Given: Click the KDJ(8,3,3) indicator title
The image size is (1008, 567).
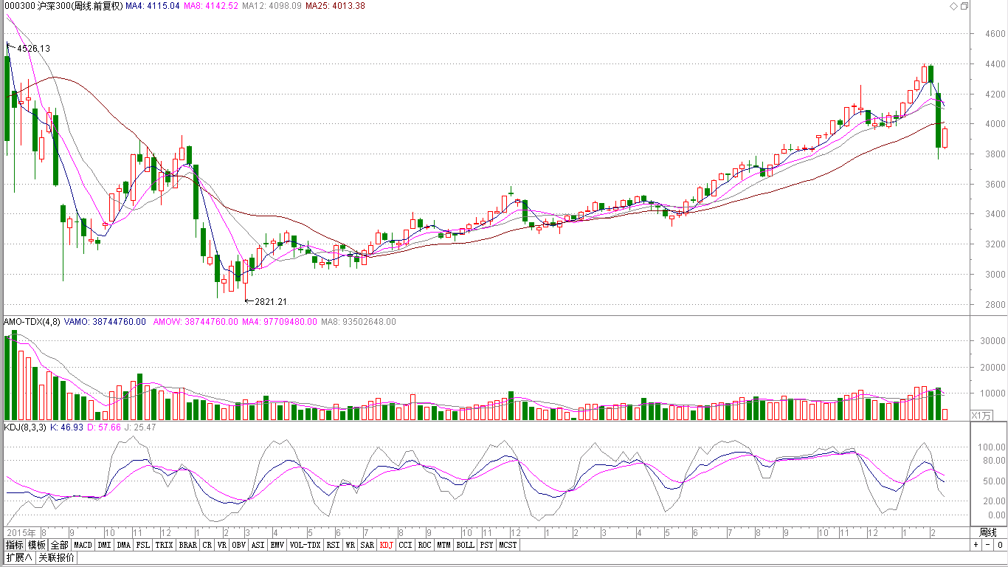Looking at the screenshot, I should 25,427.
